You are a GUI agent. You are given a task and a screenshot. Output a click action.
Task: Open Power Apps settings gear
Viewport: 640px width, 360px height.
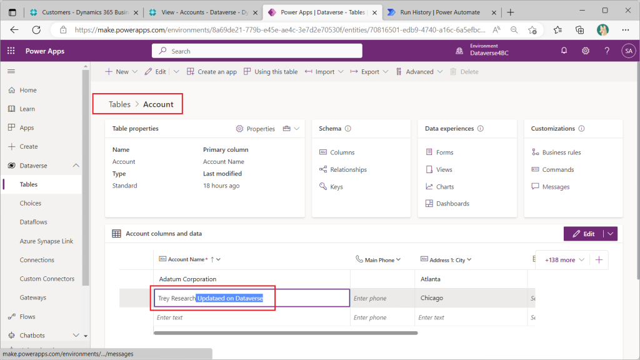click(x=585, y=51)
